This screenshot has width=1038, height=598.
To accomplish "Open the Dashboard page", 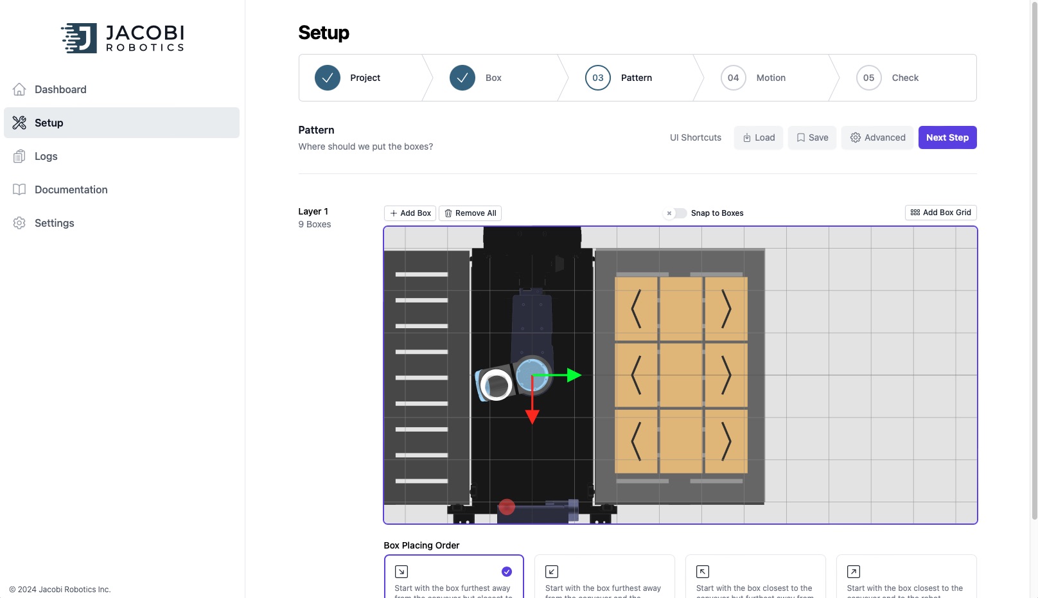I will (121, 89).
